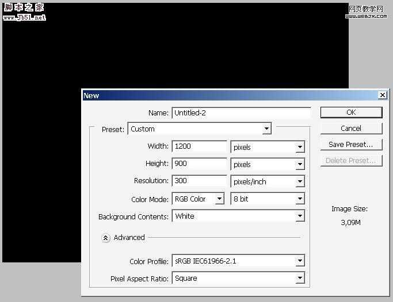
Task: Click the Resolution input field
Action: pyautogui.click(x=199, y=181)
